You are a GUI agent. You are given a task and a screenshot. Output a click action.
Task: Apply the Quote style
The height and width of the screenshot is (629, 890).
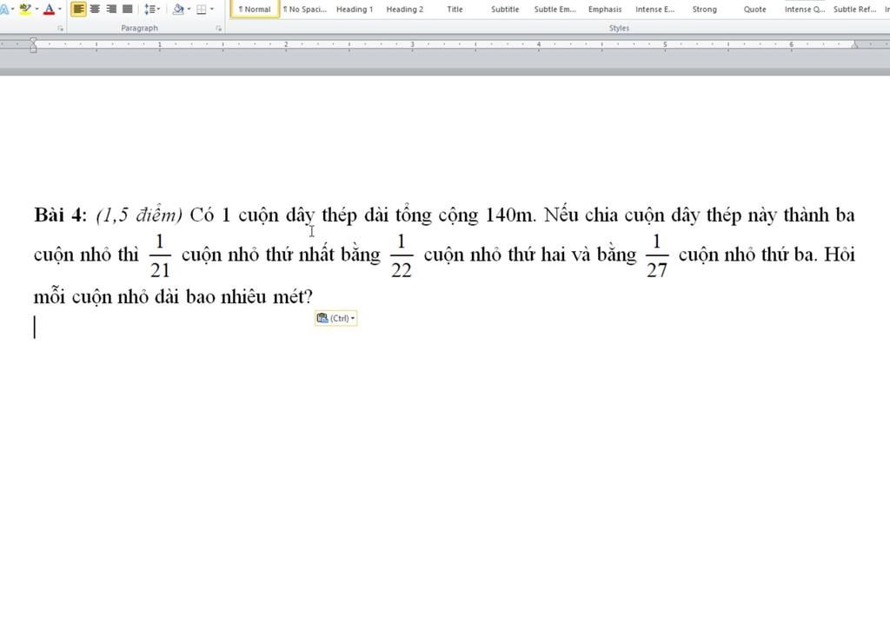pos(754,9)
